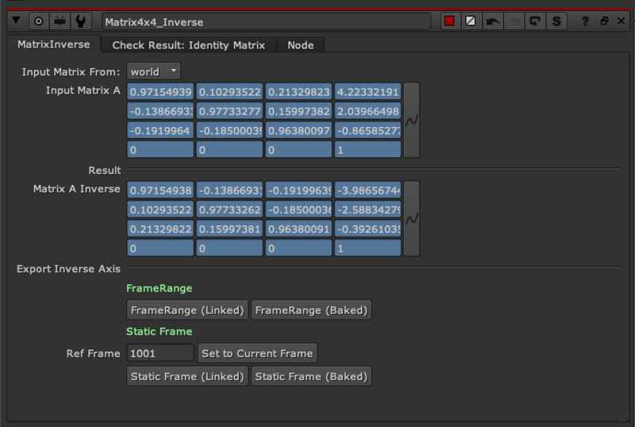This screenshot has height=427, width=635.
Task: Click Inverse matrix cell 0.10293522
Action: click(x=160, y=210)
